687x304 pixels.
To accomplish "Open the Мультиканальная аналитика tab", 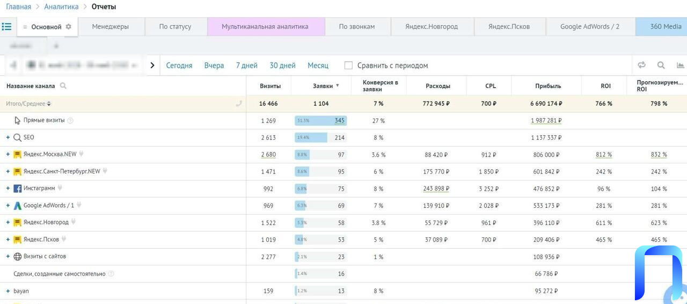I will click(265, 26).
